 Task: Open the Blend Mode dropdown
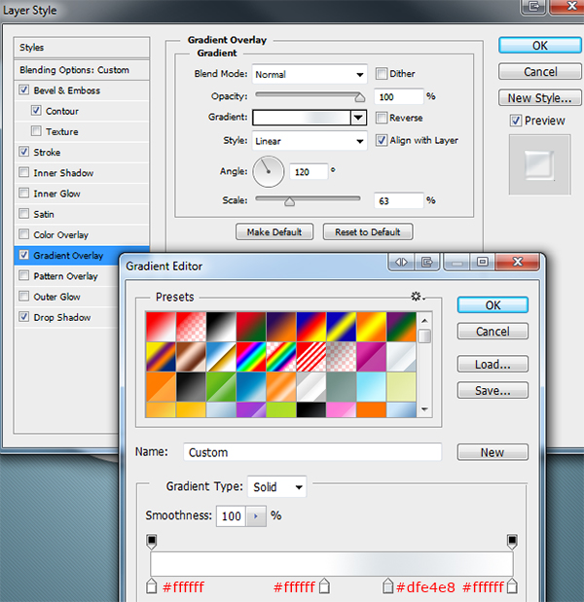click(310, 74)
